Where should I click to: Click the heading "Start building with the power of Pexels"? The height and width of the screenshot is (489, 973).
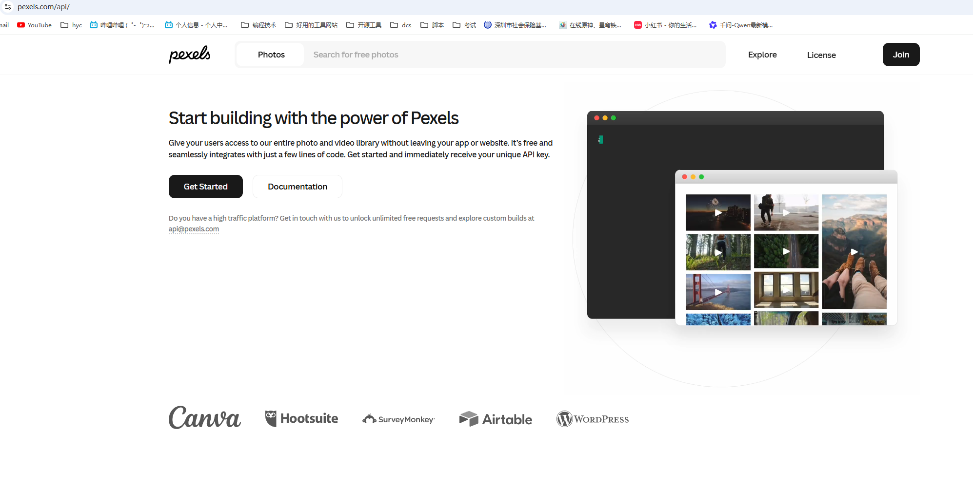point(314,118)
